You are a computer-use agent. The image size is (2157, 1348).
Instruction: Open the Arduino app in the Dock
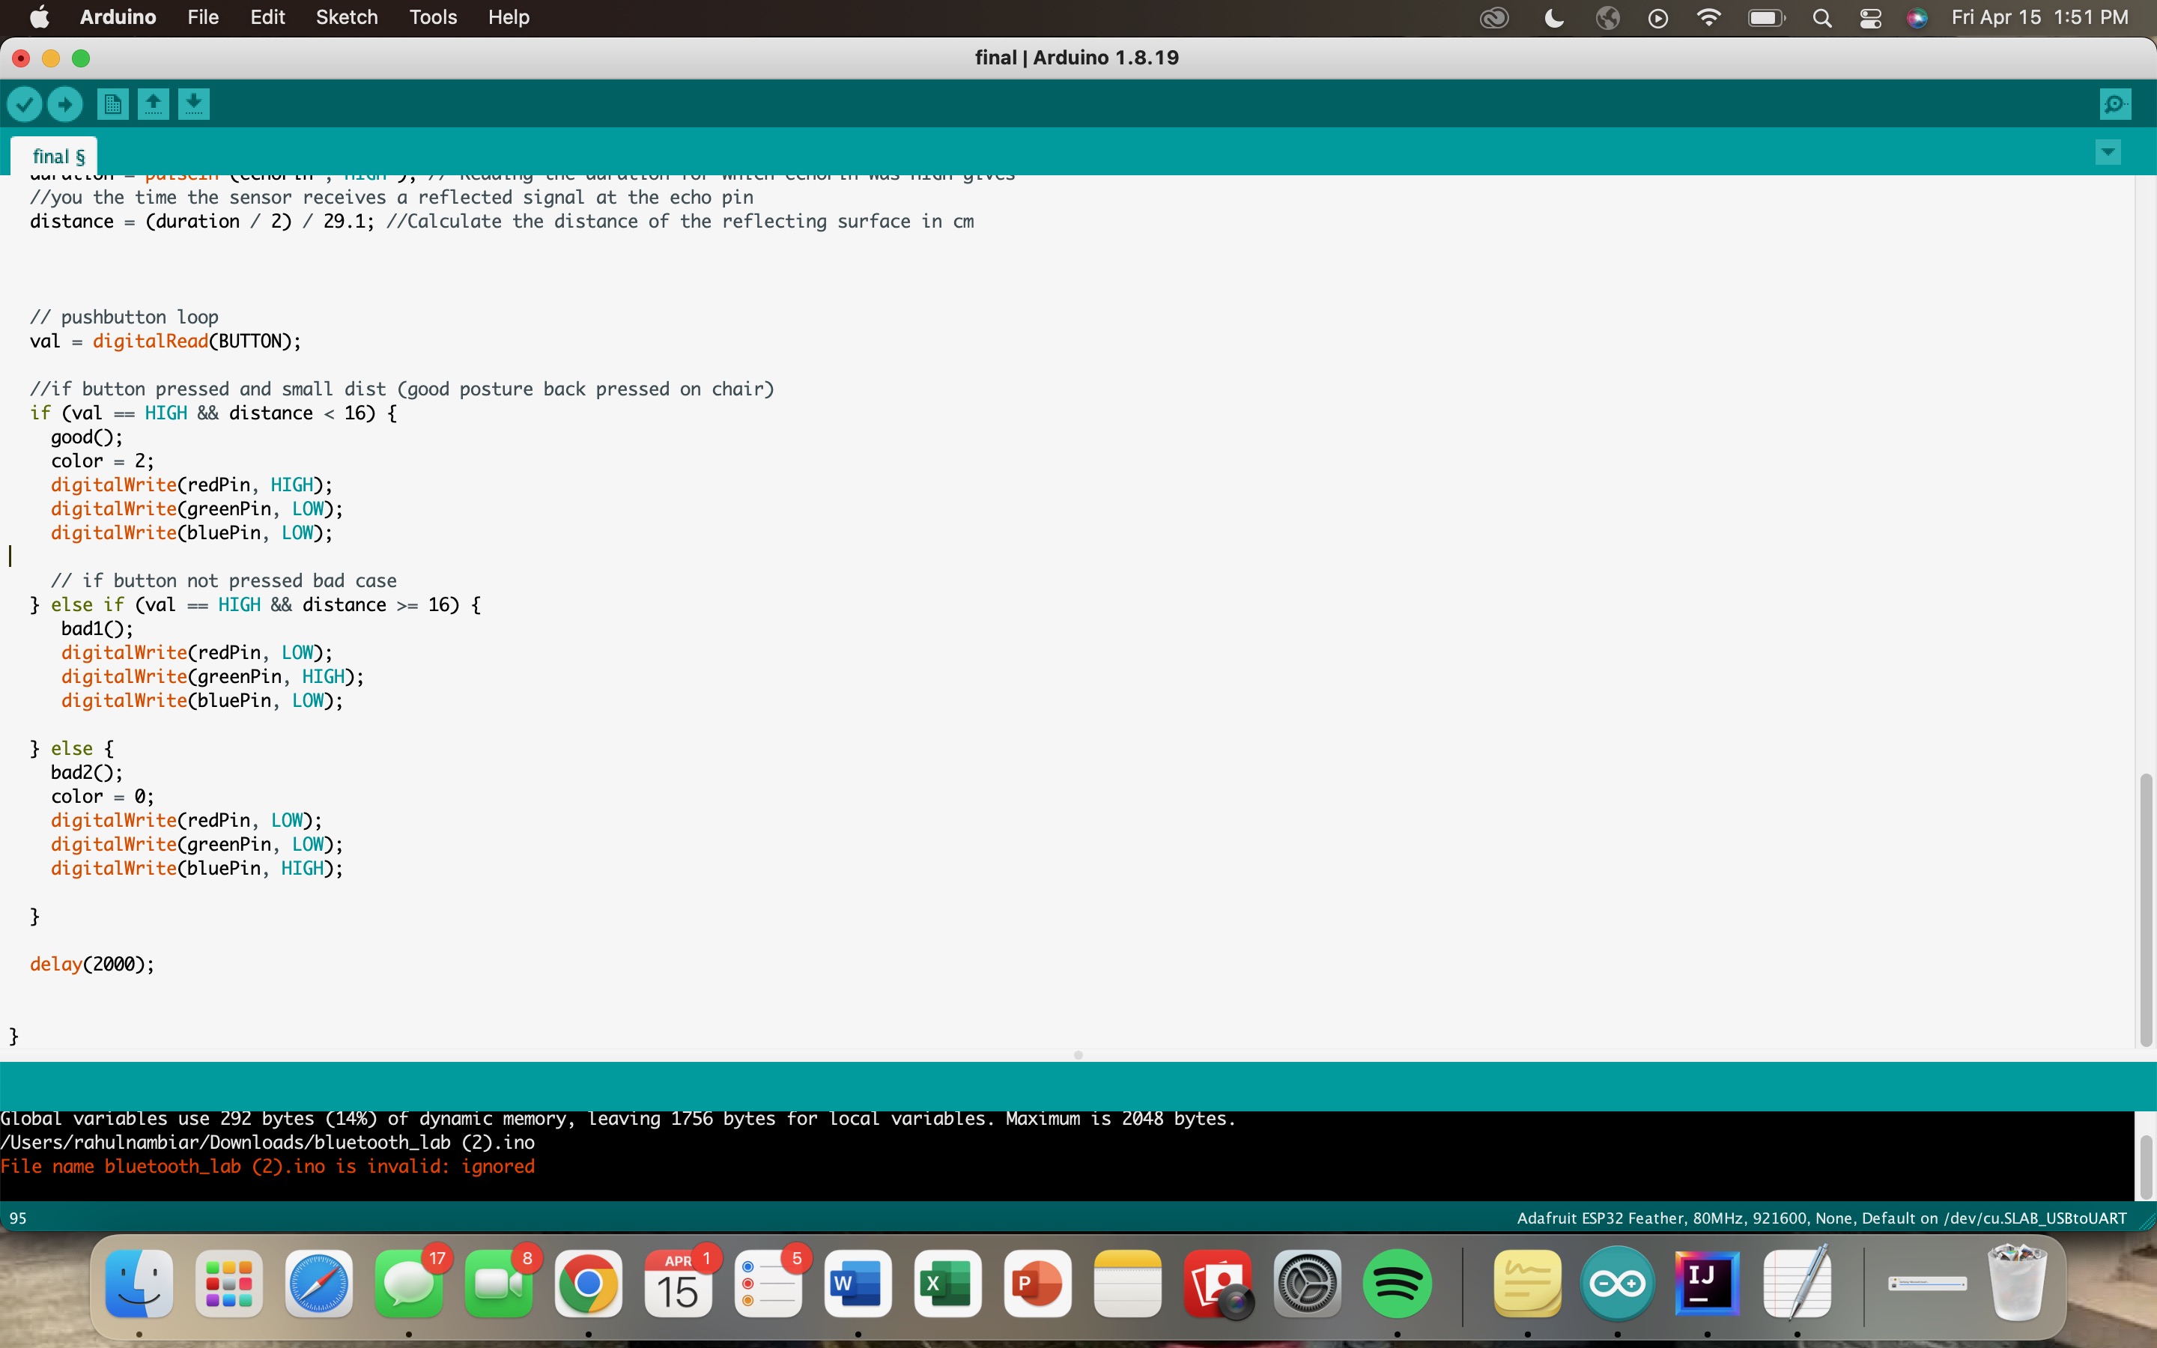(x=1617, y=1284)
